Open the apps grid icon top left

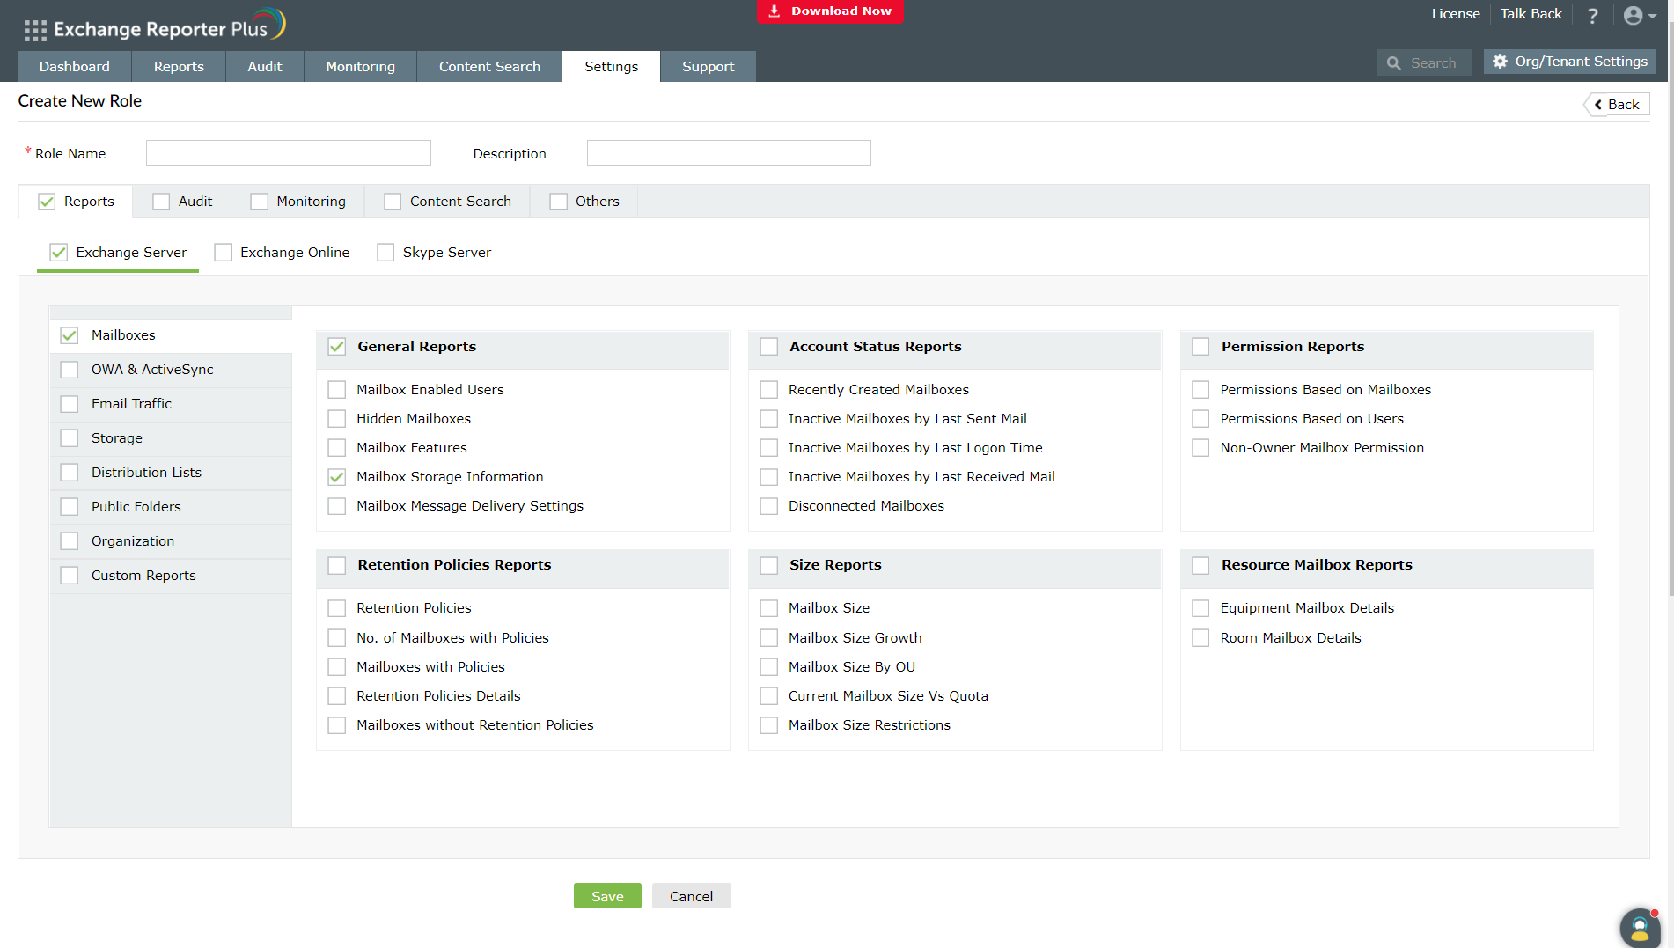35,29
